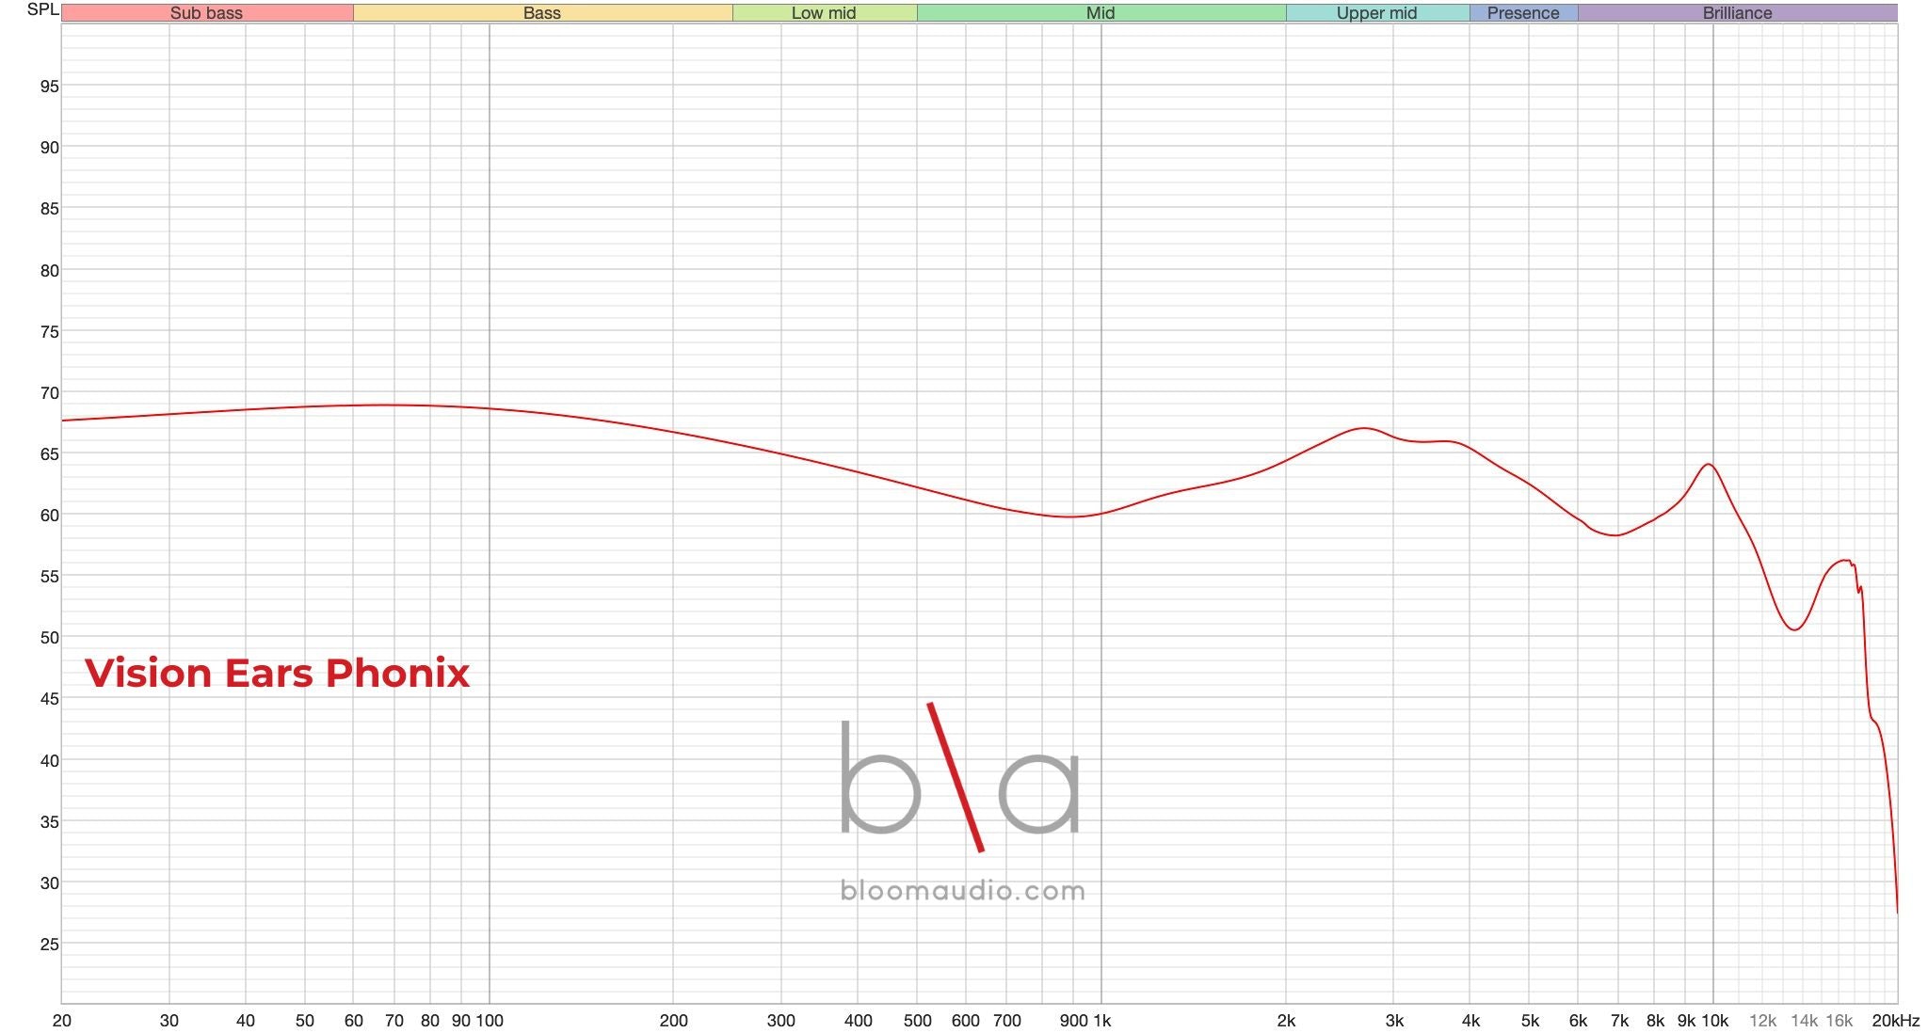The width and height of the screenshot is (1928, 1033).
Task: Click the 100 frequency axis label
Action: pos(490,1021)
